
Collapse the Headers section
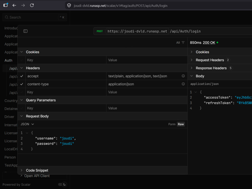[21, 68]
